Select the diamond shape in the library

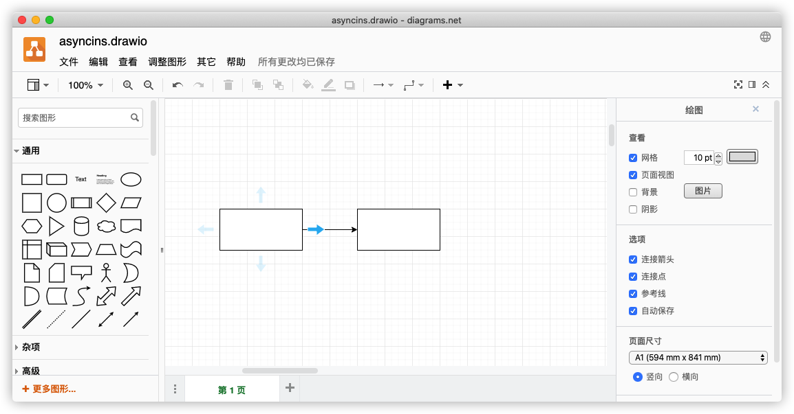coord(106,203)
